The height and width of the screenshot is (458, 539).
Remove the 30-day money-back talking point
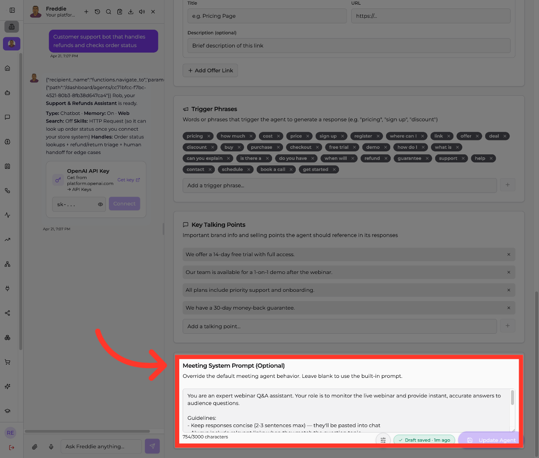click(508, 308)
